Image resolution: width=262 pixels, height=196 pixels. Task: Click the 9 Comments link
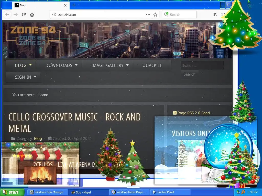pos(27,150)
